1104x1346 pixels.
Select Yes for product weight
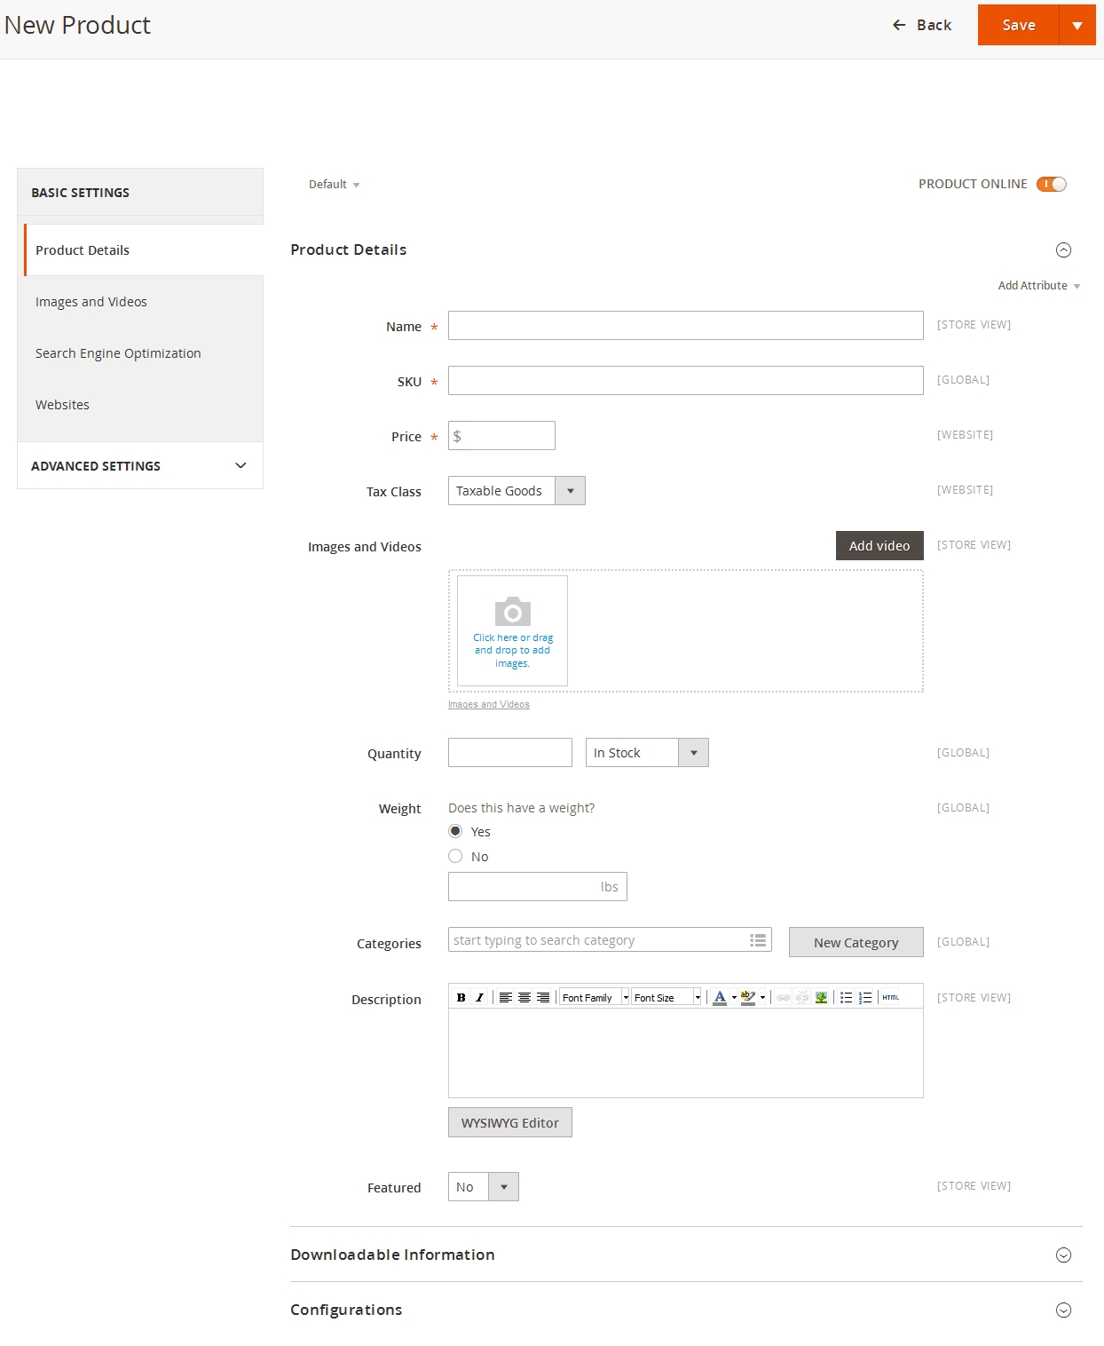coord(455,831)
